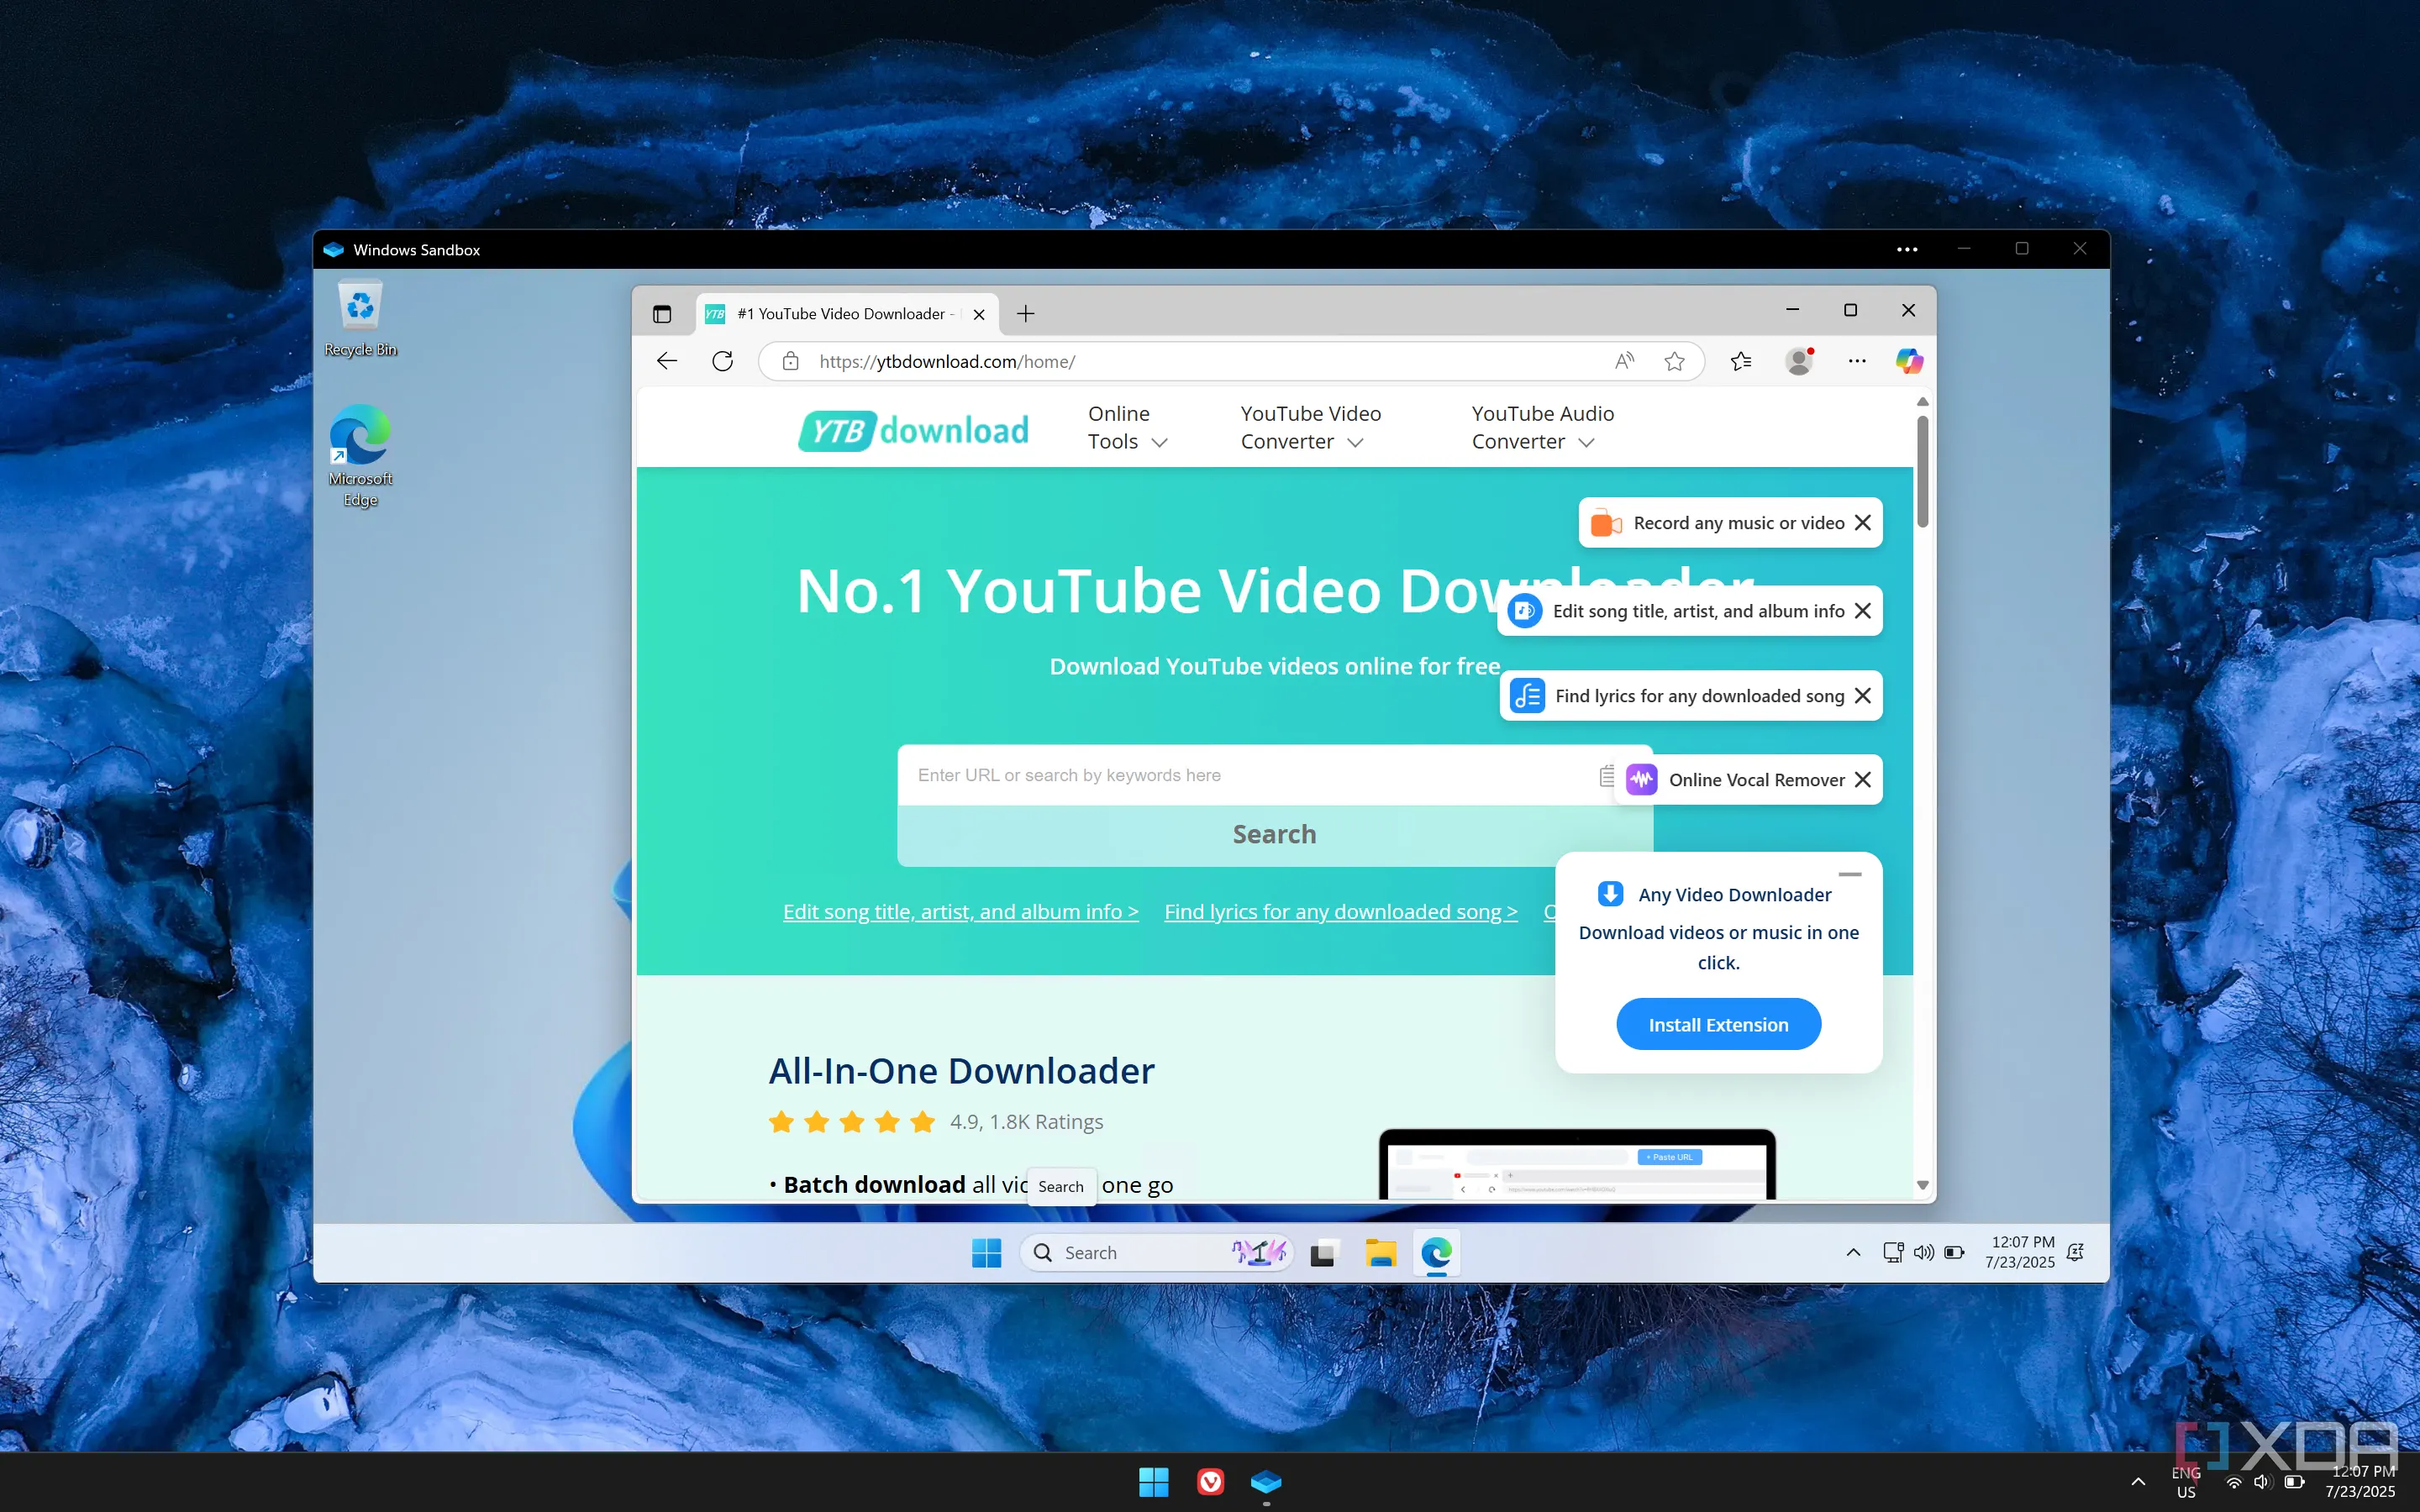Image resolution: width=2420 pixels, height=1512 pixels.
Task: Dismiss the Find lyrics popup
Action: (1862, 696)
